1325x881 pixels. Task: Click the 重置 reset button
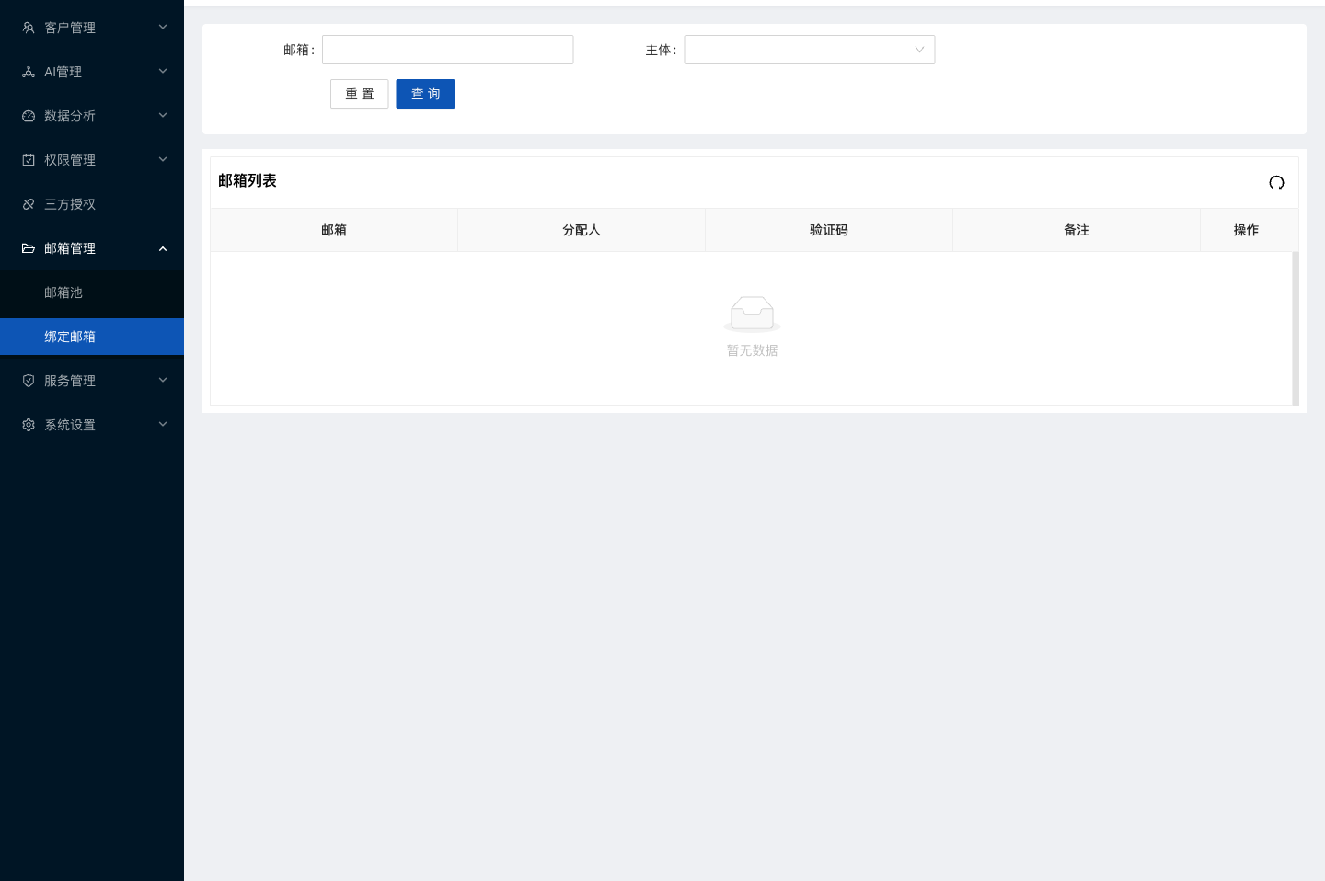click(x=360, y=94)
